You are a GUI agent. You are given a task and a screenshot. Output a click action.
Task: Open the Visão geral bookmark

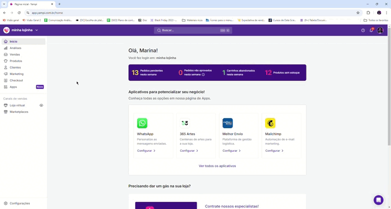10,20
